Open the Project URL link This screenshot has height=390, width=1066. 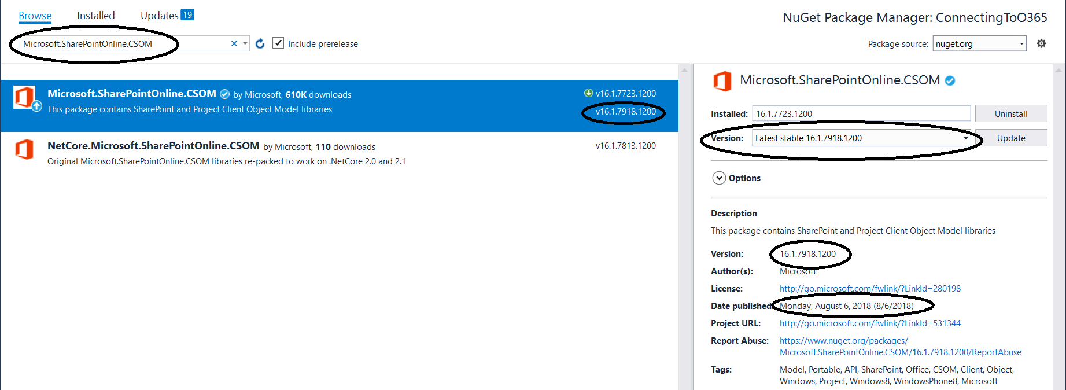pos(870,323)
